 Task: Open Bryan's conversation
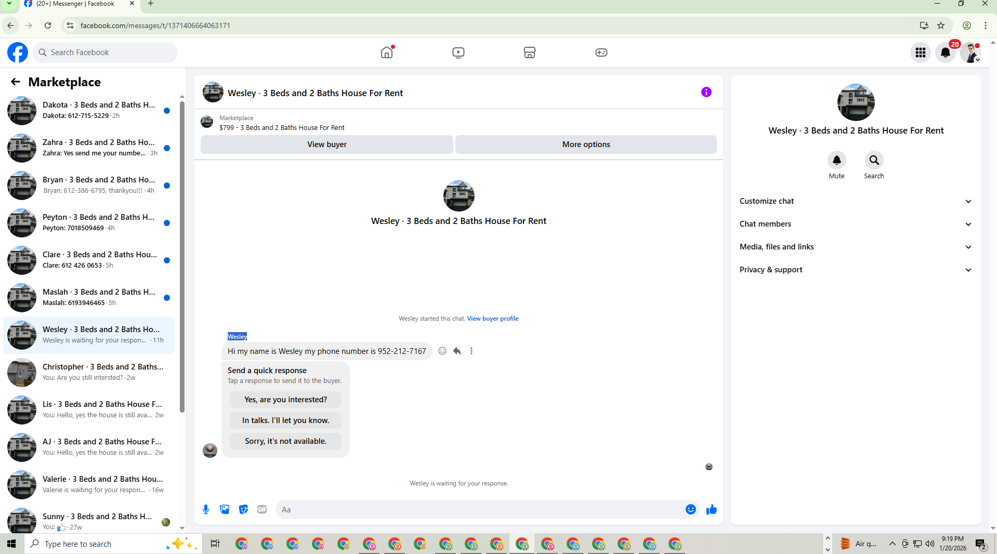[x=89, y=185]
